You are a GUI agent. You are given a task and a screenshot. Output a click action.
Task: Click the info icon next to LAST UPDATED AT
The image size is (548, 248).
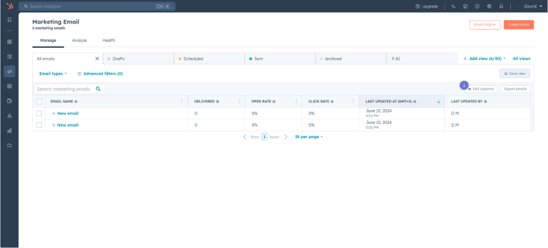point(414,102)
